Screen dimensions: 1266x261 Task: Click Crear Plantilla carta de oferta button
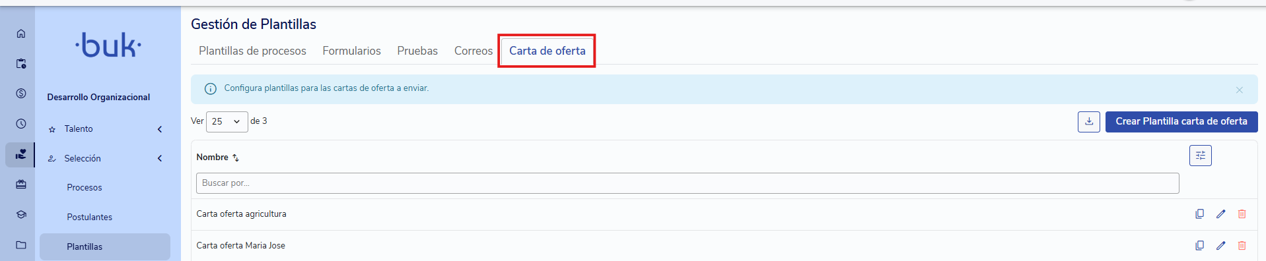click(x=1181, y=121)
